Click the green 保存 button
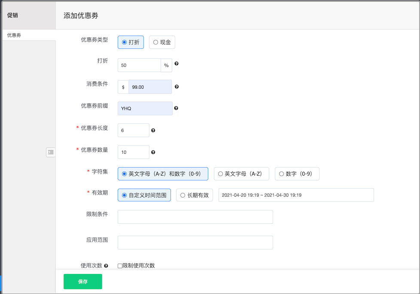This screenshot has width=420, height=294. click(82, 282)
